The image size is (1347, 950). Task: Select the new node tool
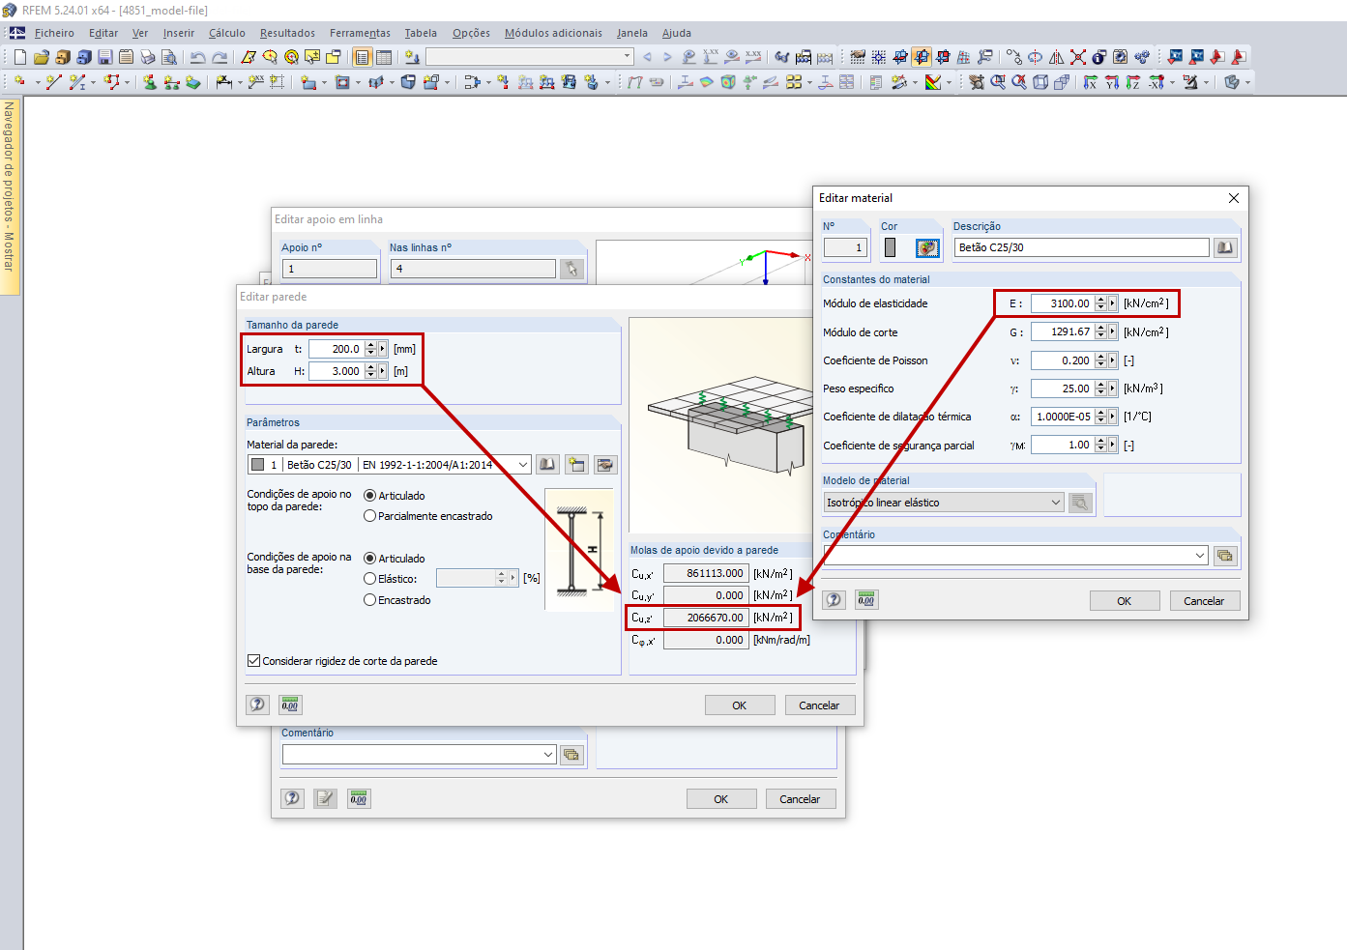pyautogui.click(x=19, y=82)
